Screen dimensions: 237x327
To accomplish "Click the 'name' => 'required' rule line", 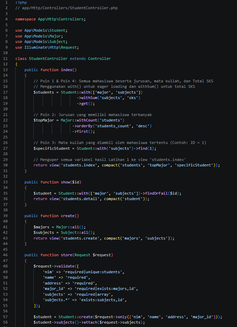I will 66,278.
